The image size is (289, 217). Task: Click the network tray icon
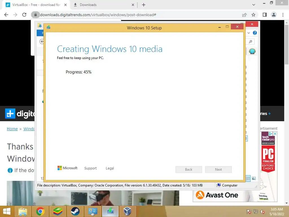[x=256, y=212]
